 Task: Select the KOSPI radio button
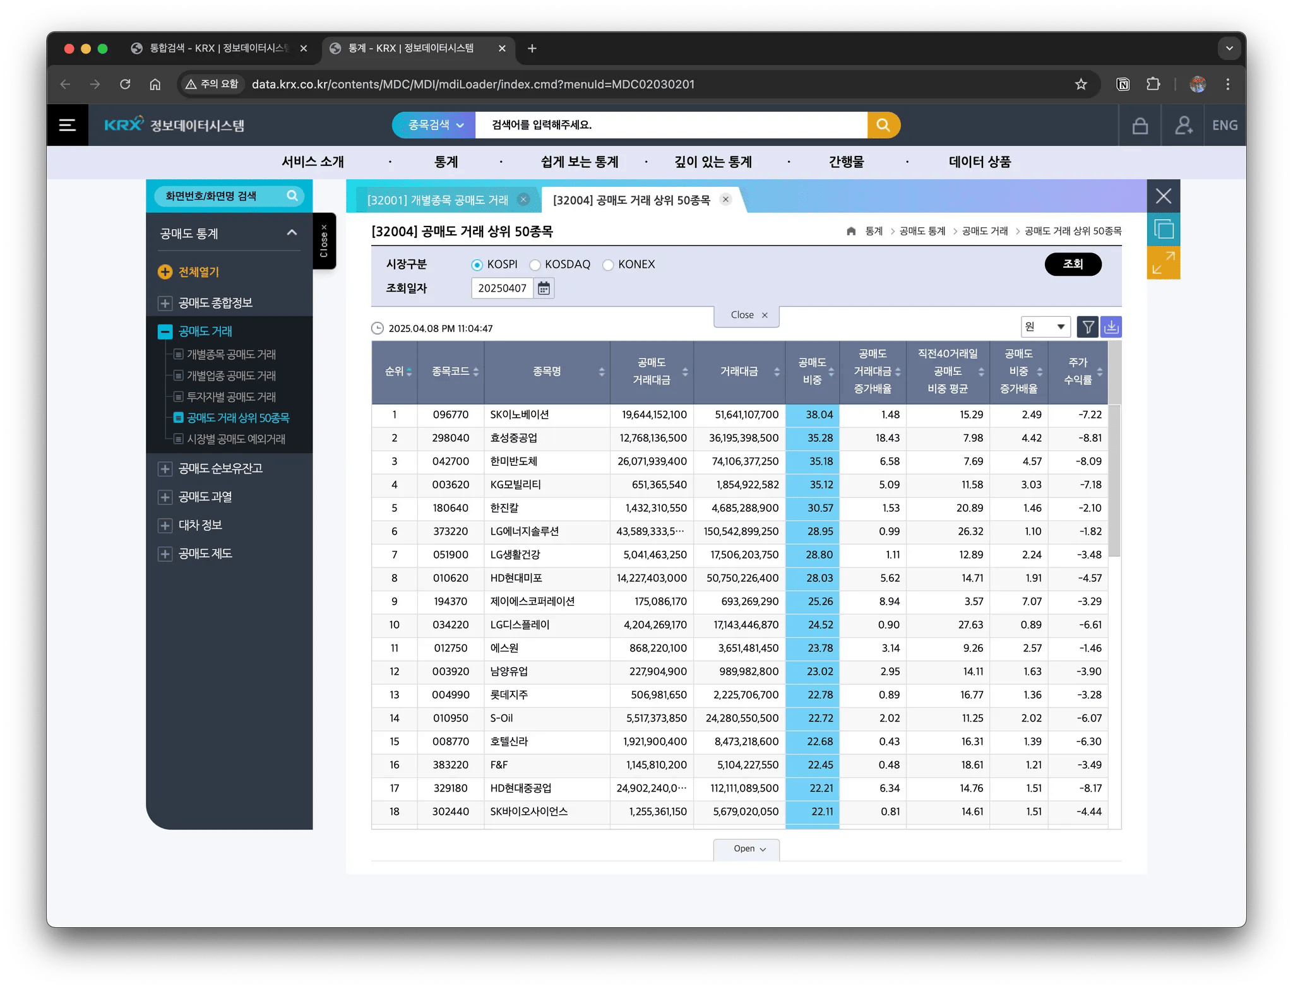tap(477, 265)
